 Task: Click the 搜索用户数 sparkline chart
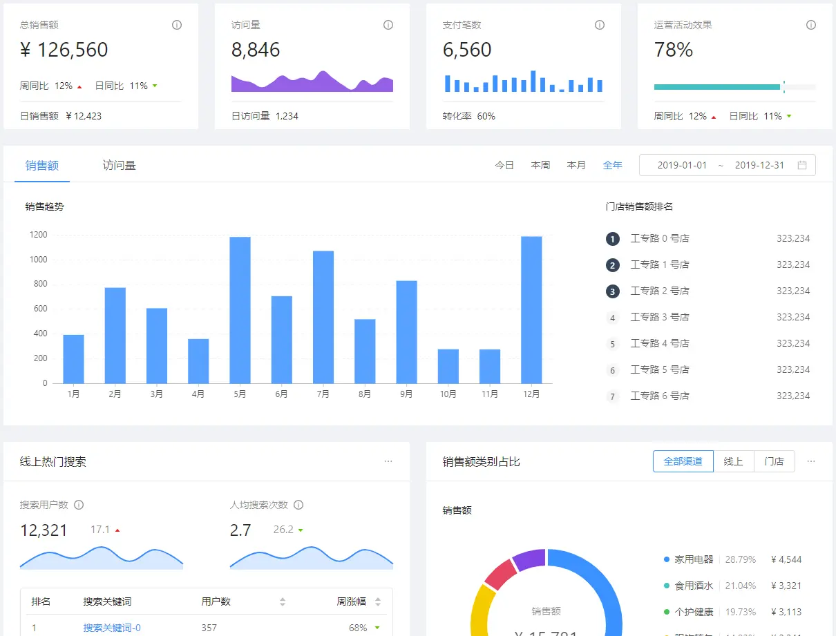pos(102,558)
